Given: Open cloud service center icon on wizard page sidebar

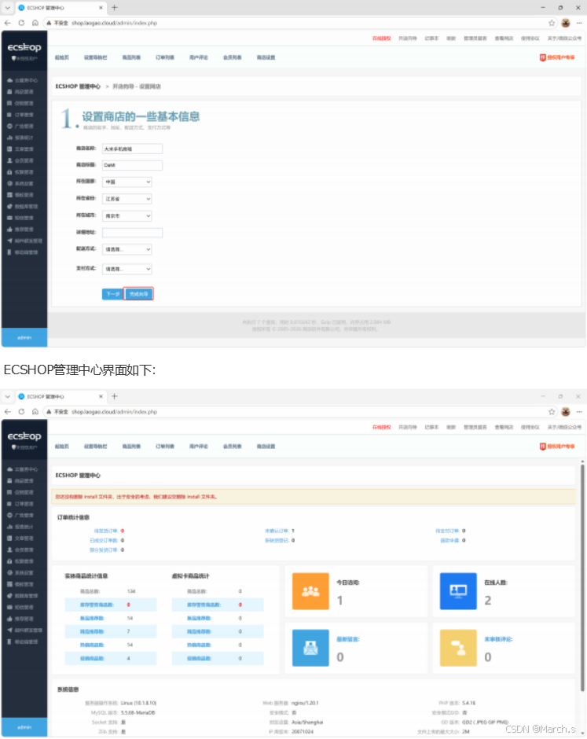Looking at the screenshot, I should click(x=9, y=81).
